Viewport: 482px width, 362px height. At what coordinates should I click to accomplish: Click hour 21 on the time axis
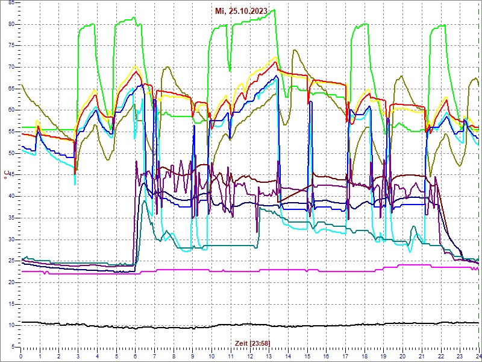tap(421, 355)
